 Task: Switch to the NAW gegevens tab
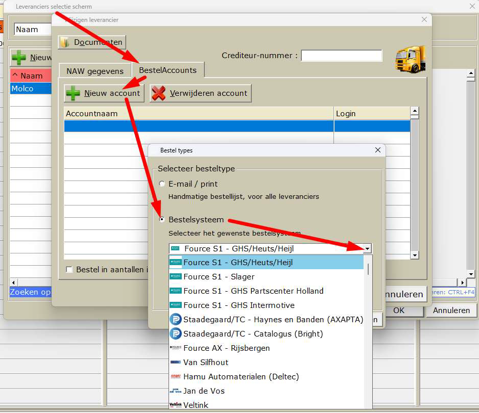pos(95,71)
